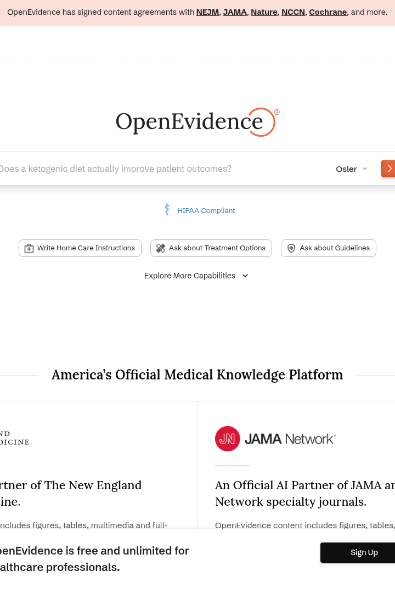Select Ask about Guidelines
This screenshot has height=593, width=395.
[329, 248]
